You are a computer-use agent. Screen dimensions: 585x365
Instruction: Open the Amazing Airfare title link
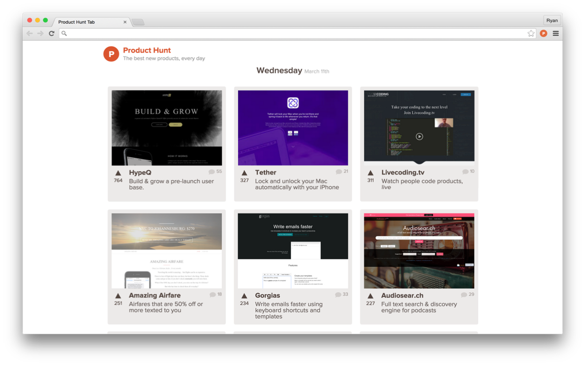pyautogui.click(x=155, y=295)
